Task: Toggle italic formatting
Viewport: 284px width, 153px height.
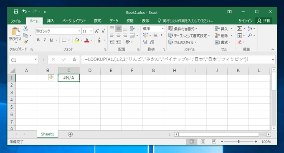Action: (45, 40)
